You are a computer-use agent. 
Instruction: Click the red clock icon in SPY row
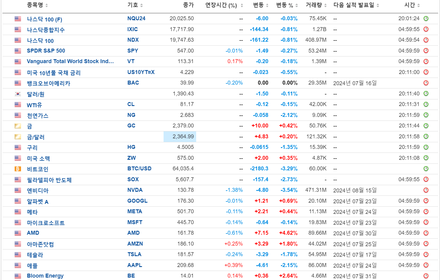pyautogui.click(x=426, y=51)
